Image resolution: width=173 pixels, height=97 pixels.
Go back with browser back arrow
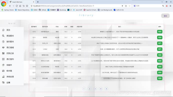tap(10, 6)
